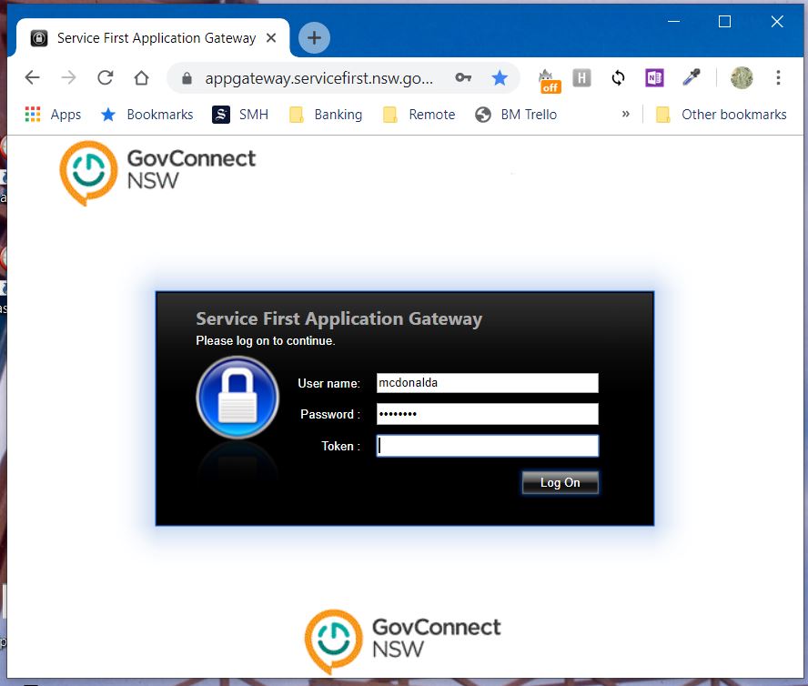808x686 pixels.
Task: Click the browser back arrow
Action: tap(32, 78)
